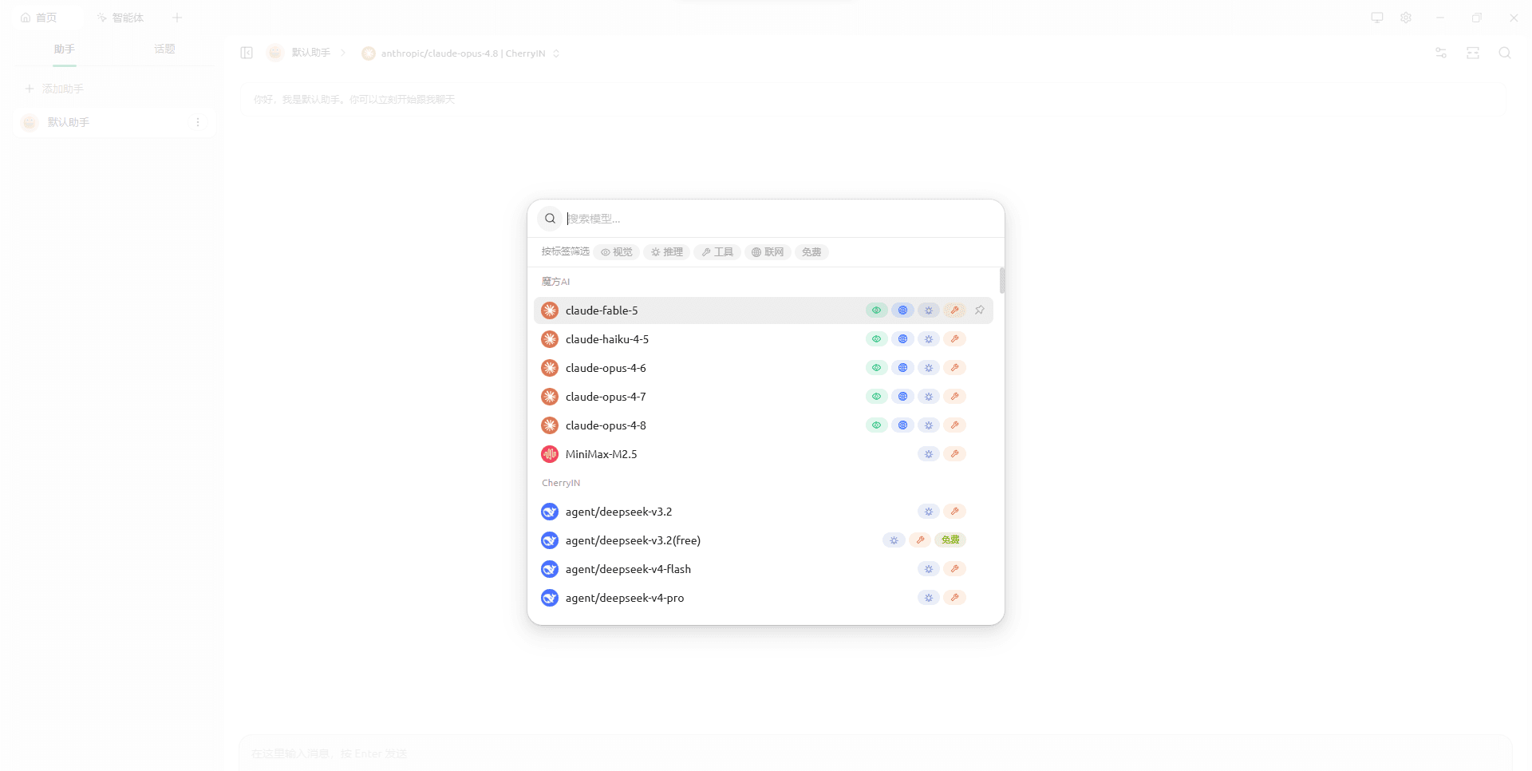Filter models by 联网 tag
1532x771 pixels.
[x=768, y=252]
